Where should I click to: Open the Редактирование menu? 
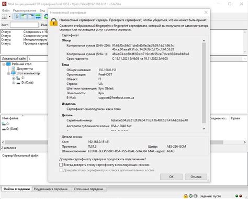click(25, 10)
